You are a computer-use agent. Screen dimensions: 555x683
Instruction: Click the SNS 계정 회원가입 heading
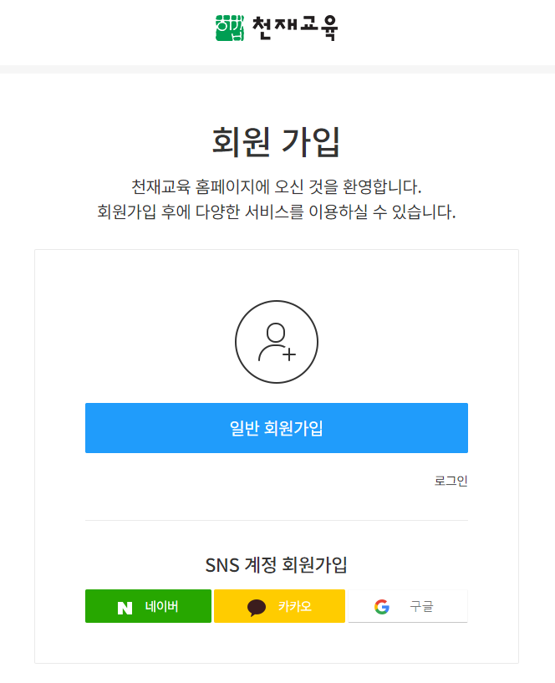coord(276,565)
